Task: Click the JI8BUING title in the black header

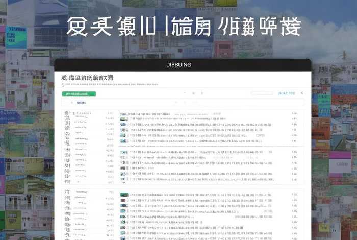Action: (x=178, y=65)
